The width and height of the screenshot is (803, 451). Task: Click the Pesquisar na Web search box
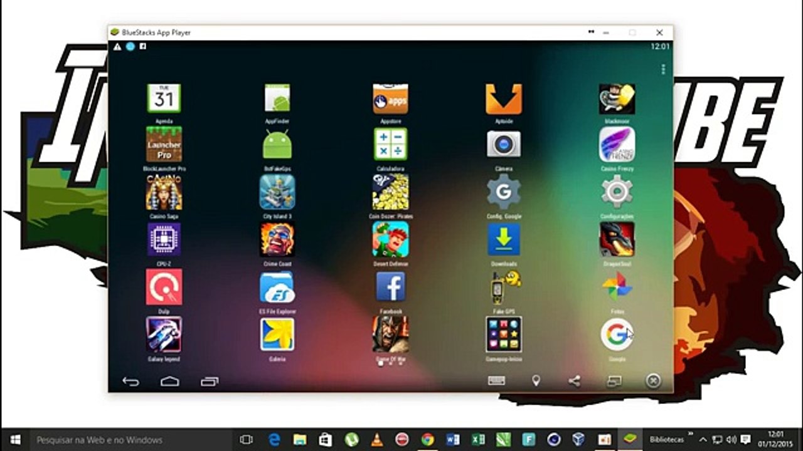131,440
